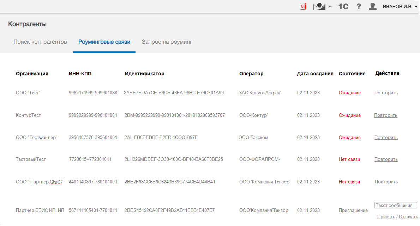Decline invitation with Отказать link
The width and height of the screenshot is (420, 226).
[408, 217]
